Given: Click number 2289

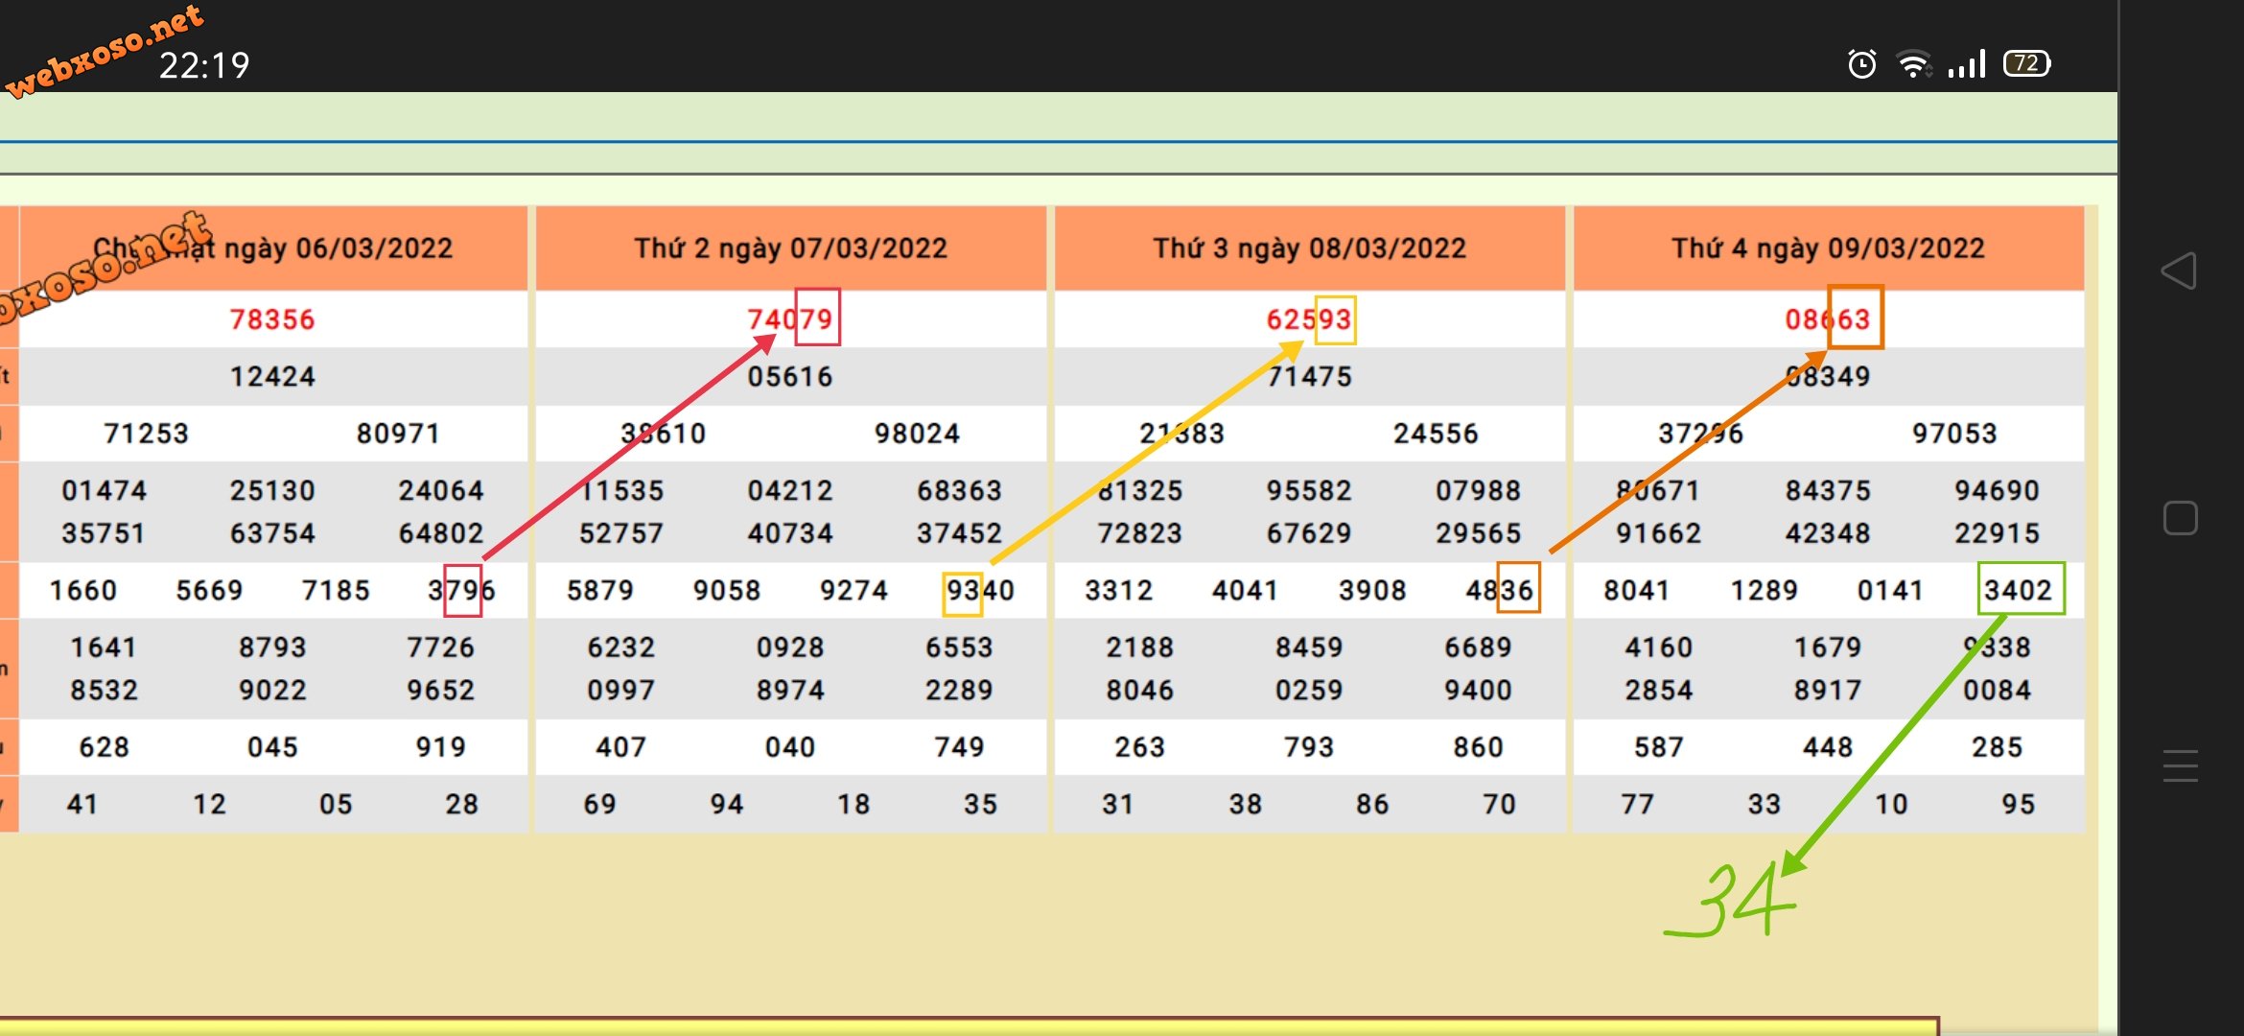Looking at the screenshot, I should (x=959, y=691).
